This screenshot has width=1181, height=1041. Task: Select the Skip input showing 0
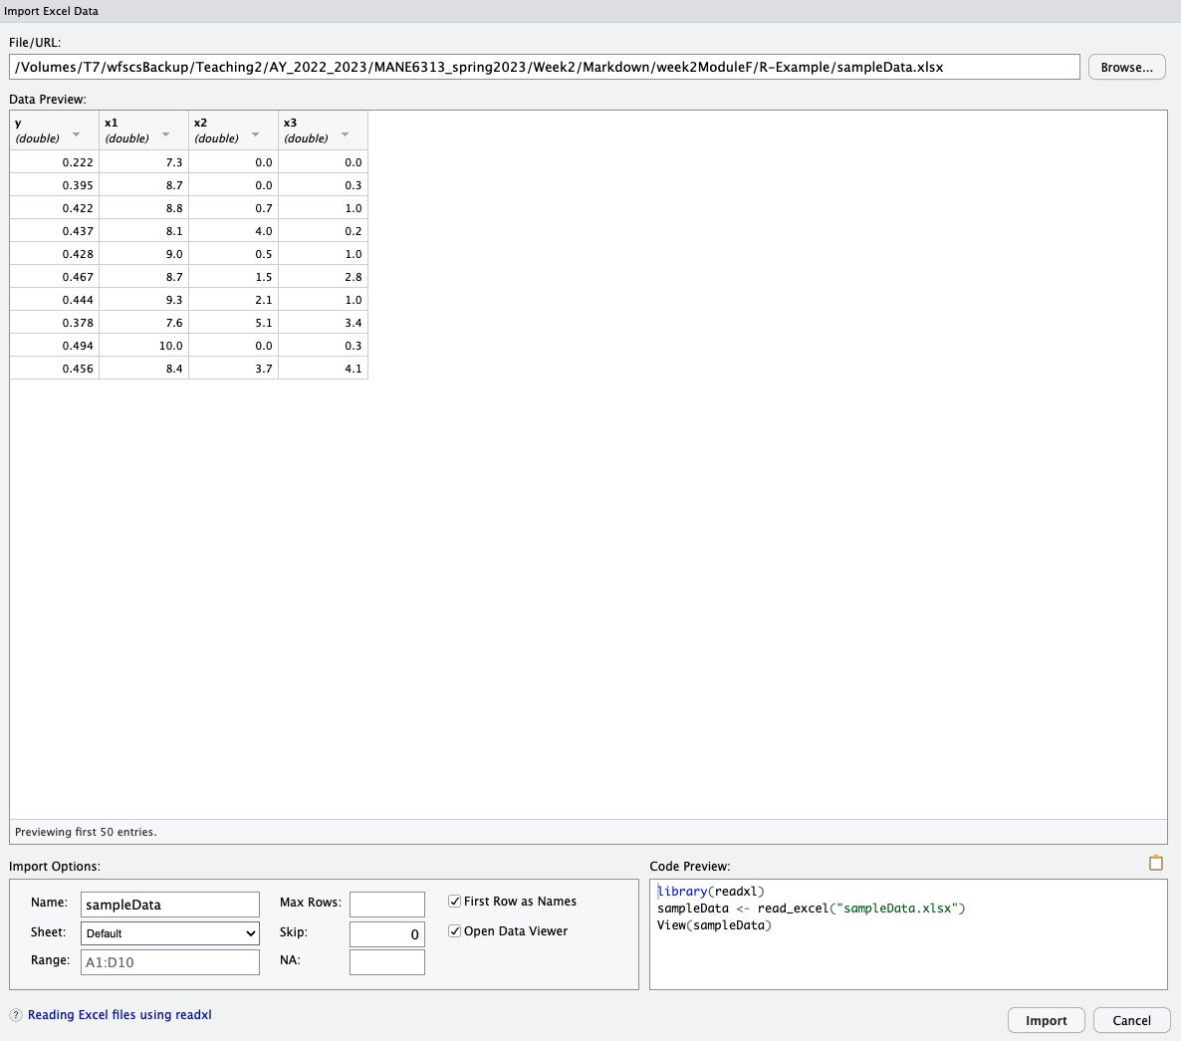pyautogui.click(x=386, y=933)
